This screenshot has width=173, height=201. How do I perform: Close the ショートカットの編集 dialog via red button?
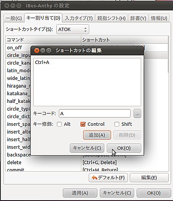(37, 51)
